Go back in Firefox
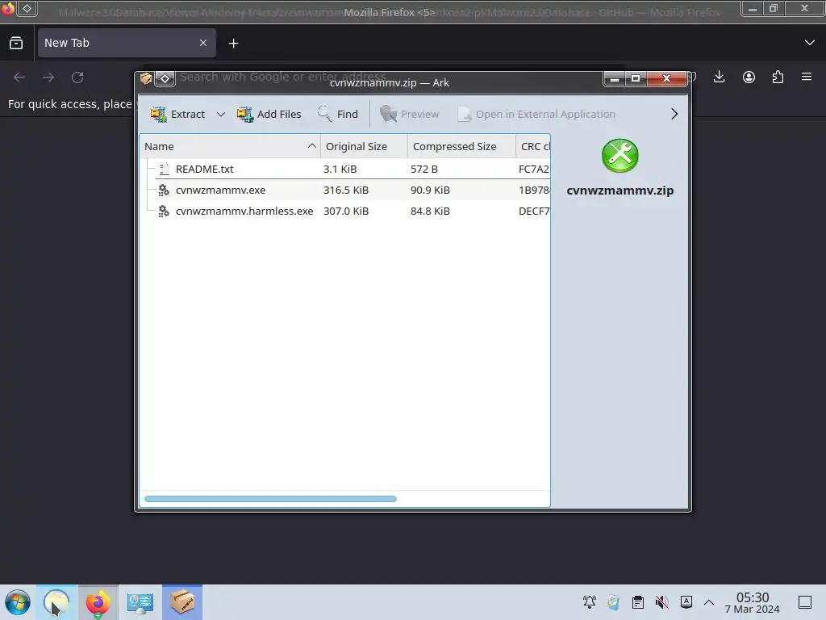This screenshot has width=826, height=620. [19, 77]
